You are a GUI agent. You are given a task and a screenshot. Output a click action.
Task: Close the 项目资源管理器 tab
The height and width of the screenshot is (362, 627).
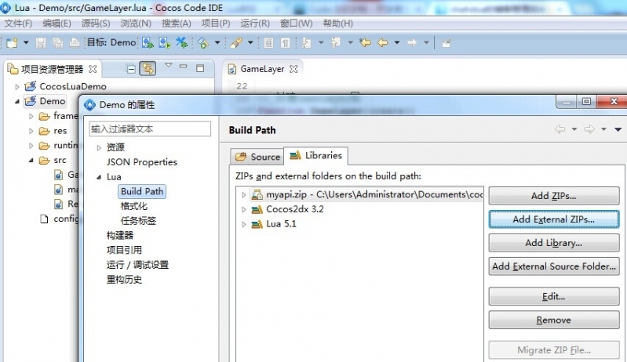pos(93,69)
